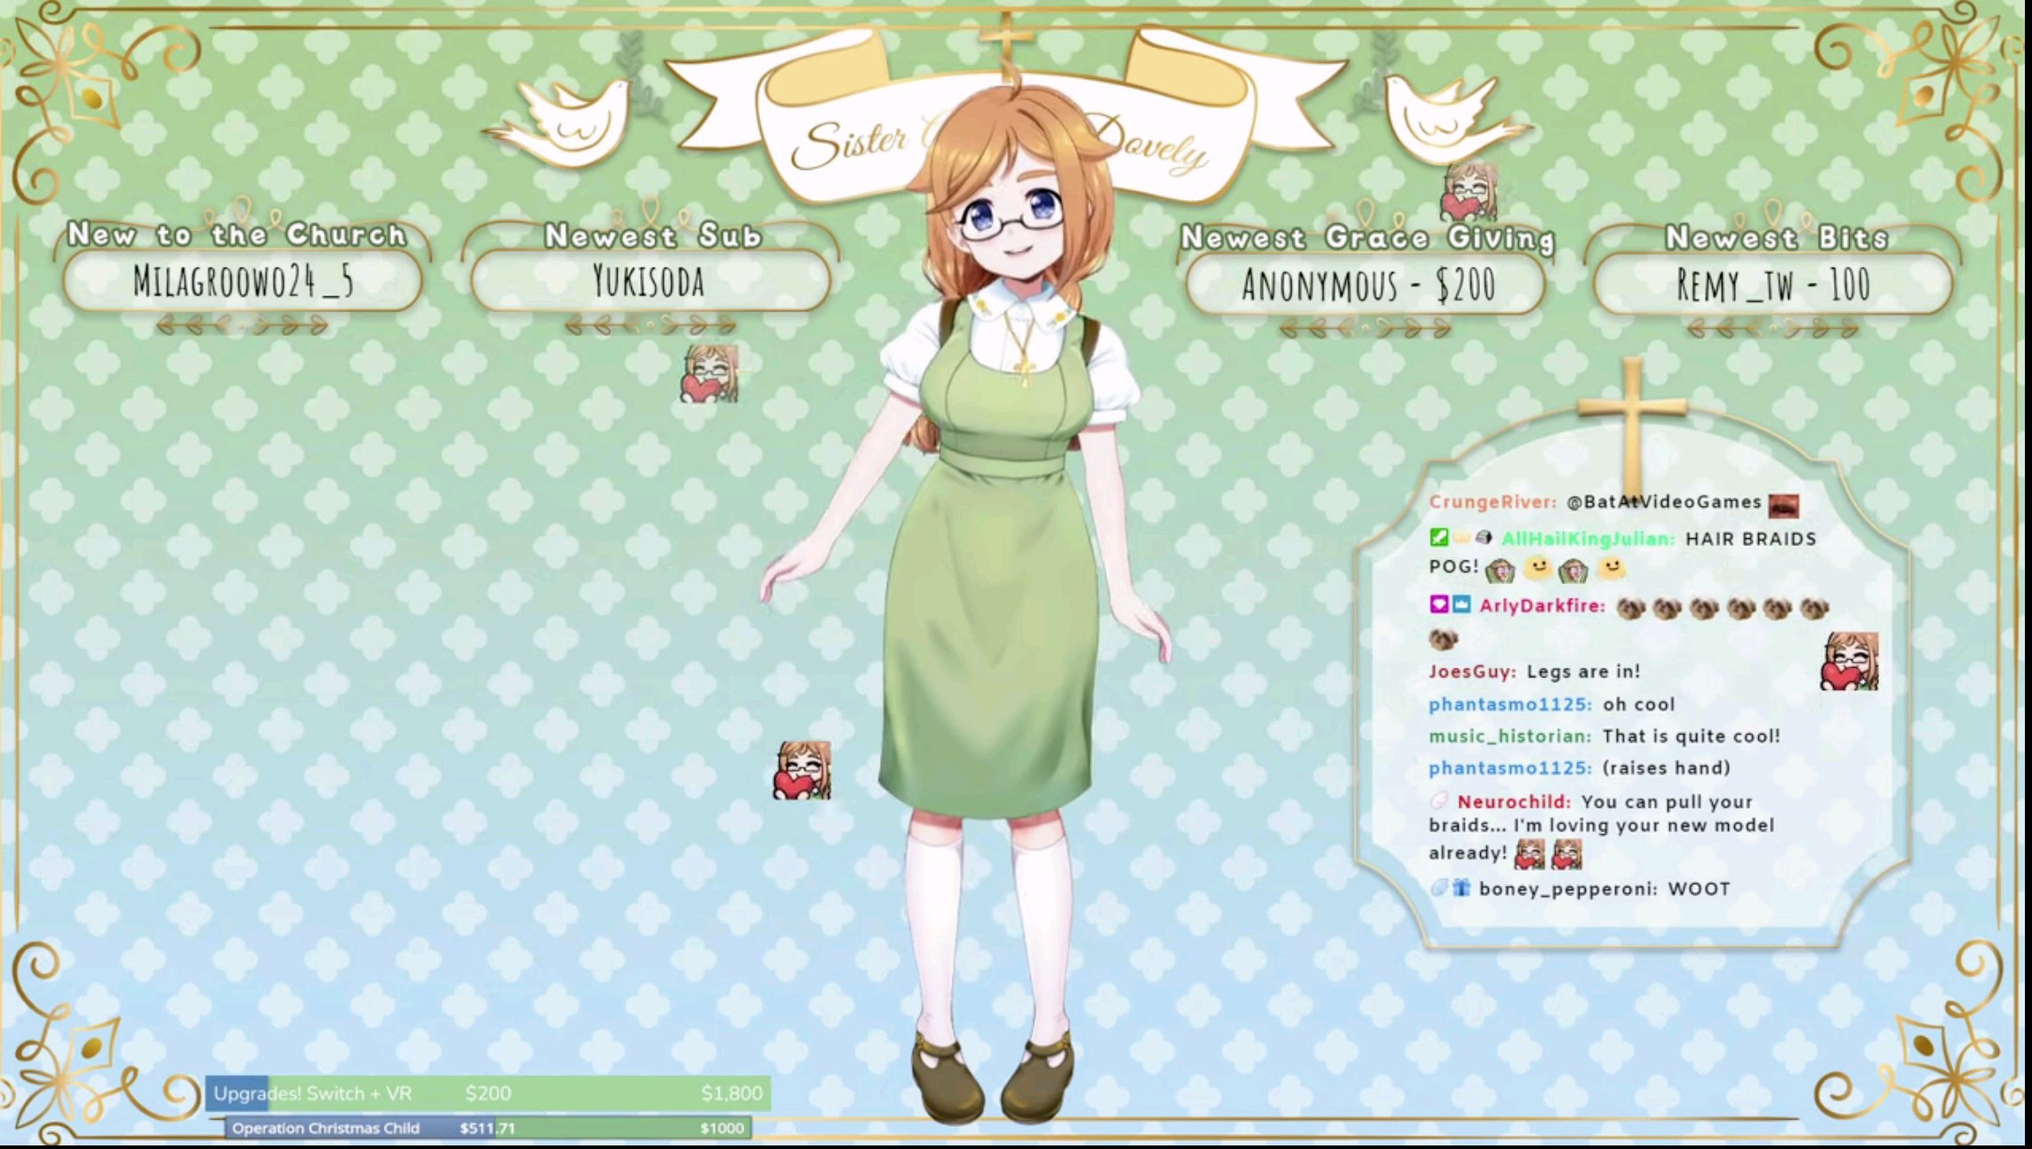Click the Anonymous - $200 Grace Giving box
The height and width of the screenshot is (1149, 2032).
click(x=1367, y=285)
